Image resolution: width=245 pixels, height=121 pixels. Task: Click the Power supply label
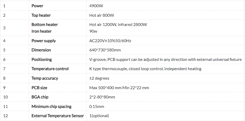click(x=44, y=41)
